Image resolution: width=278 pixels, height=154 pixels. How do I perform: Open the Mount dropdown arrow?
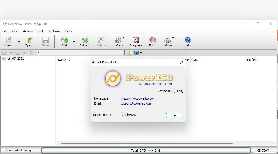[173, 38]
